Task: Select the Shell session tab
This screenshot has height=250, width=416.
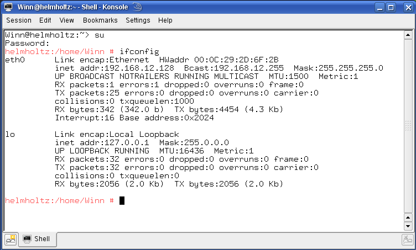Action: click(x=37, y=239)
